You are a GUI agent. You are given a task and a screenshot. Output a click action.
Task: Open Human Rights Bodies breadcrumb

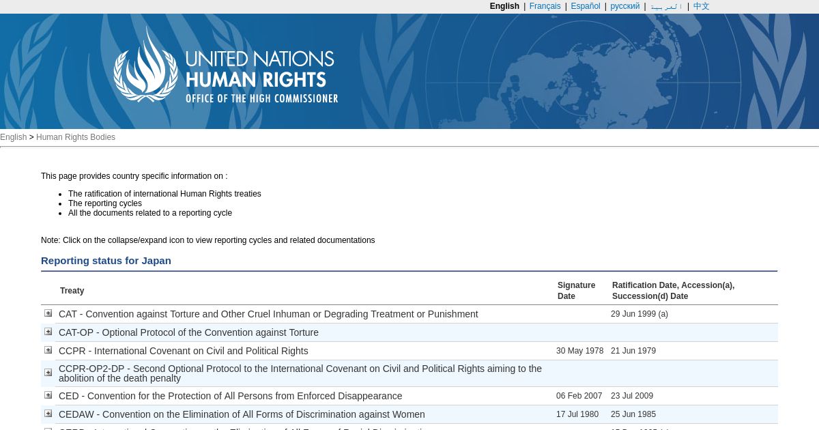click(x=76, y=137)
